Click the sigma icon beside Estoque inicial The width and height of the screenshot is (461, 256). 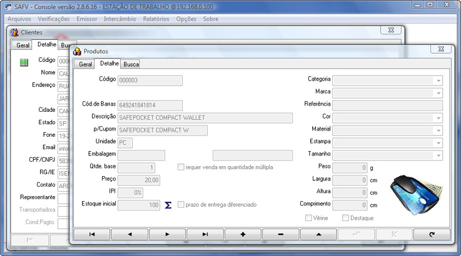tap(168, 205)
